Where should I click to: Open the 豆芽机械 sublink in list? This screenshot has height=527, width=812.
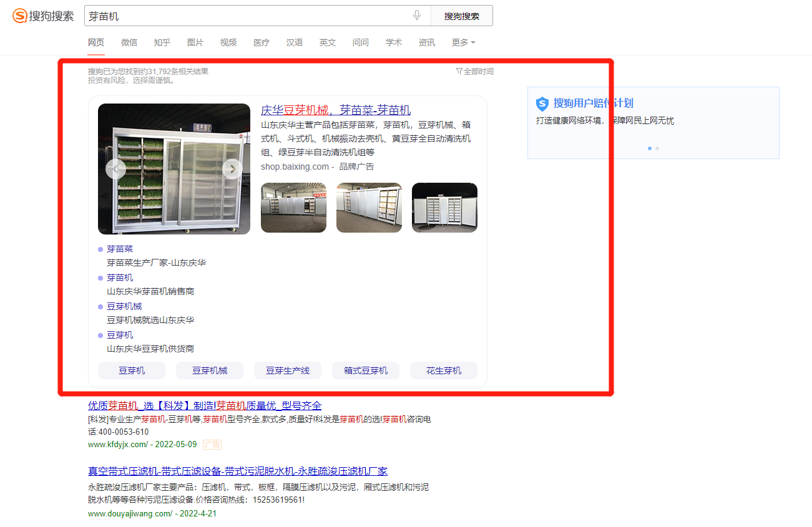click(x=124, y=306)
